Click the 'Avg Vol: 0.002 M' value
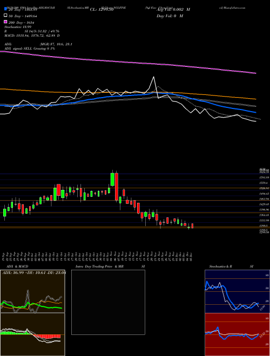Viewport: 270px width, 356px height. (x=173, y=10)
